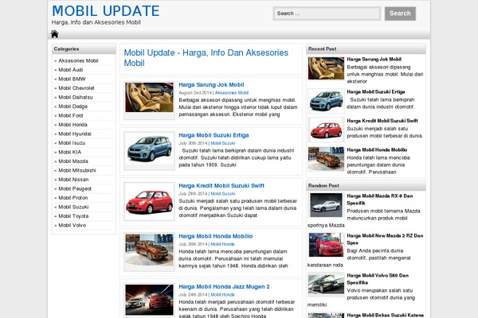The width and height of the screenshot is (478, 318).
Task: Open the page heading Mobil Update - Harga, Info link
Action: pos(206,58)
